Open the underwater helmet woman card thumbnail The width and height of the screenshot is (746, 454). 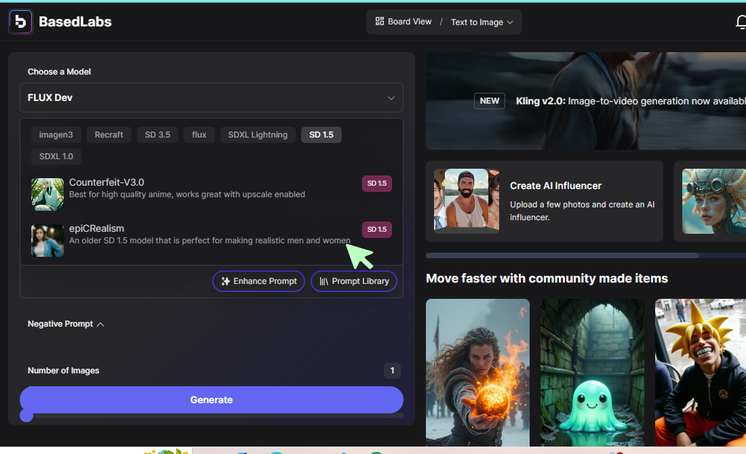pos(713,201)
